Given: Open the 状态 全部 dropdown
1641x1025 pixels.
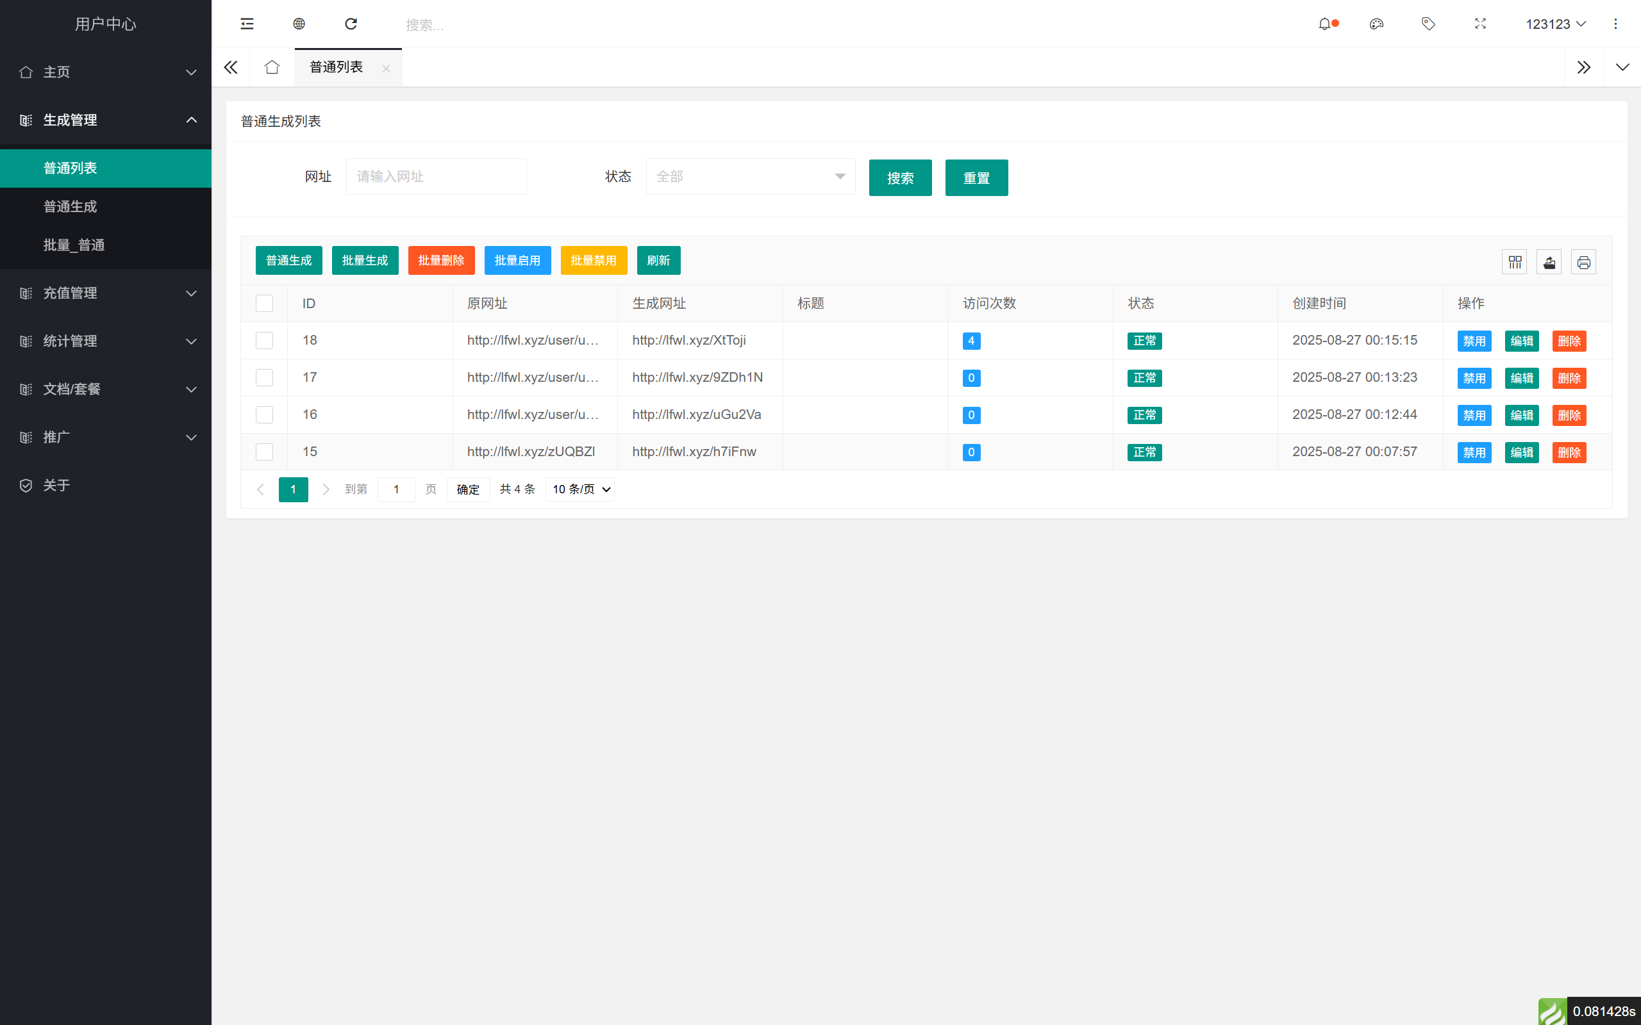Looking at the screenshot, I should pos(749,176).
